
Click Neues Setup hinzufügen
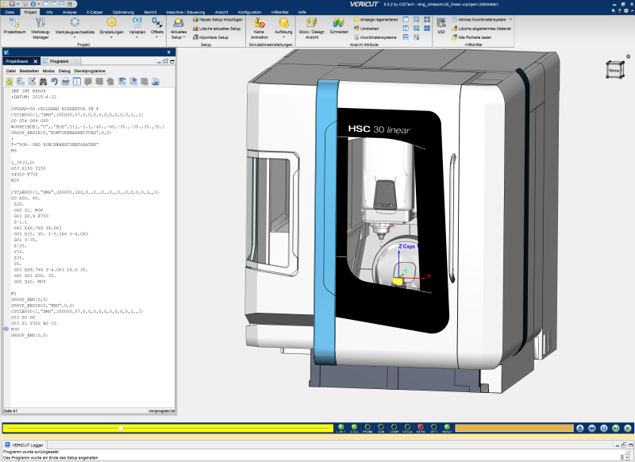(217, 19)
